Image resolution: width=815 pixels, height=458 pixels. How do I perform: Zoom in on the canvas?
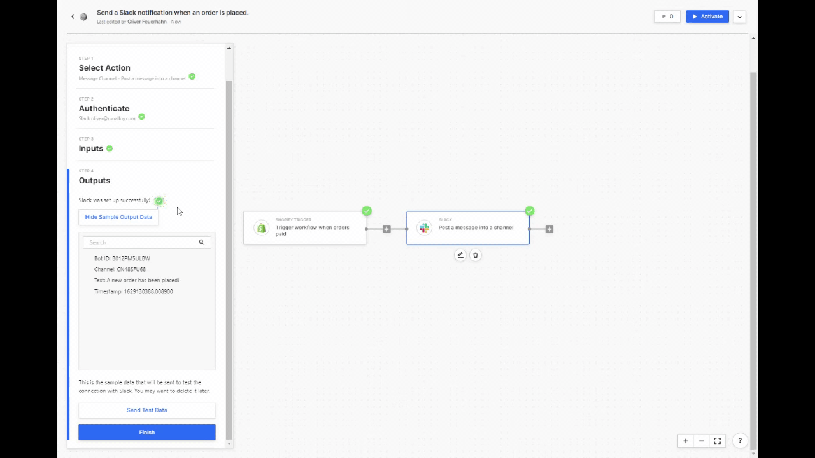pos(686,441)
